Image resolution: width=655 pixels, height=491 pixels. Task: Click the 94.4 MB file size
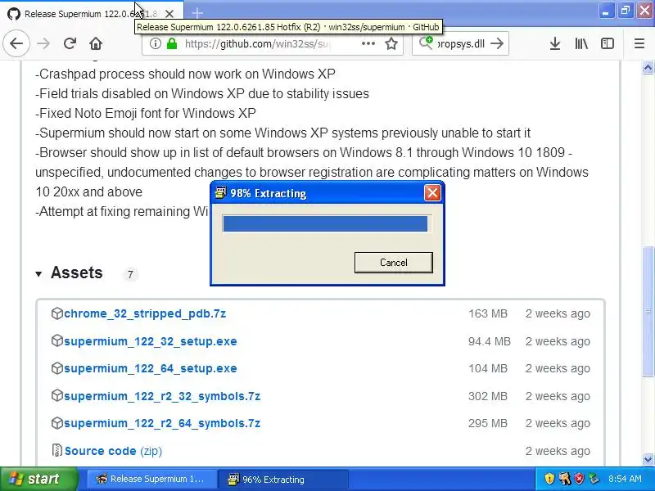[x=489, y=341]
